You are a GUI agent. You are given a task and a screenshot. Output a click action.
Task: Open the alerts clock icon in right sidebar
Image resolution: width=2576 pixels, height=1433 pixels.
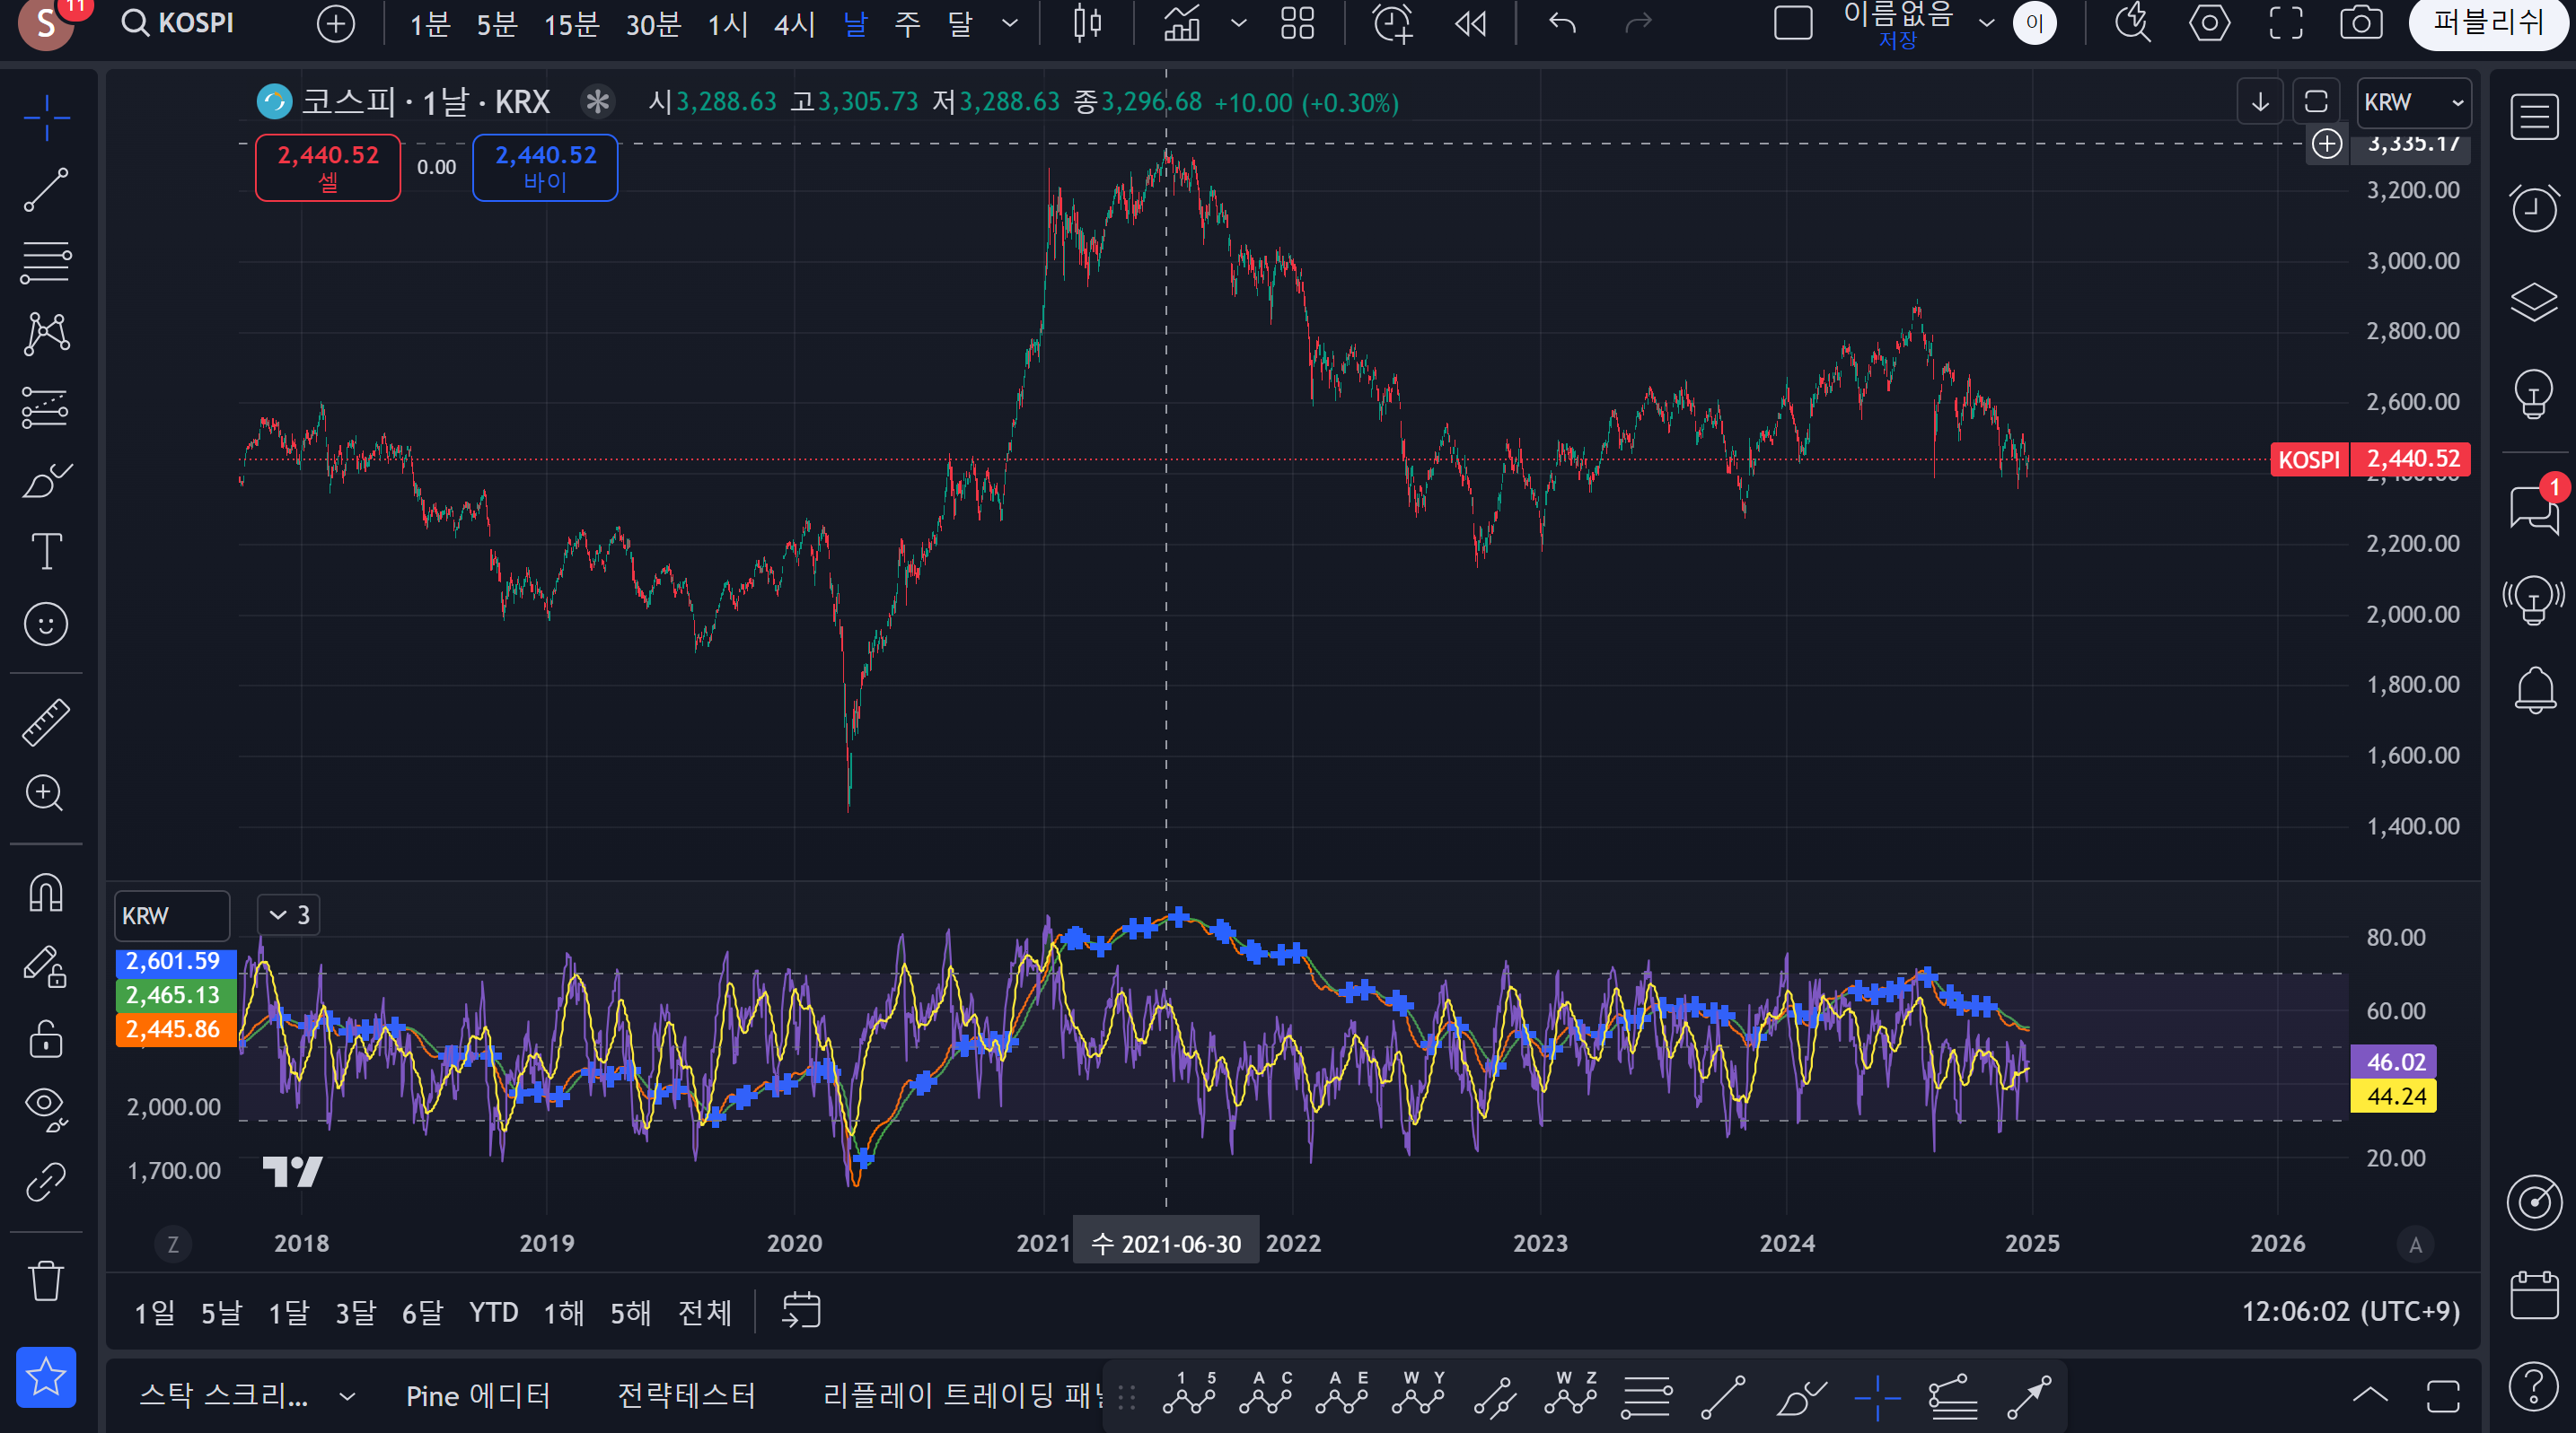pyautogui.click(x=2533, y=208)
